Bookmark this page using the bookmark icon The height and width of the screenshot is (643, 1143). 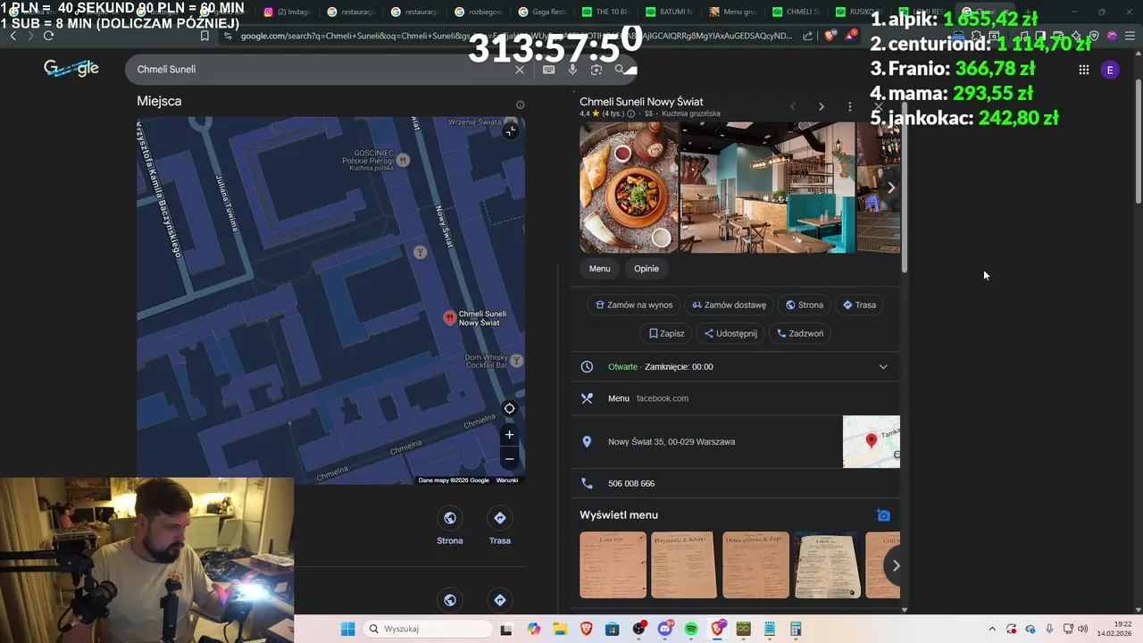pyautogui.click(x=204, y=36)
